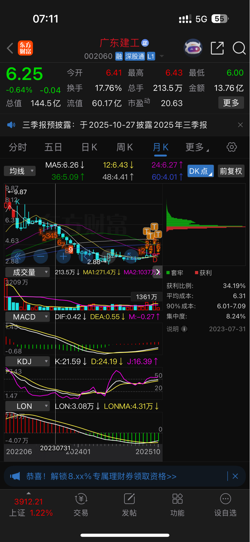Open the Eastmoney orange logo

point(25,48)
